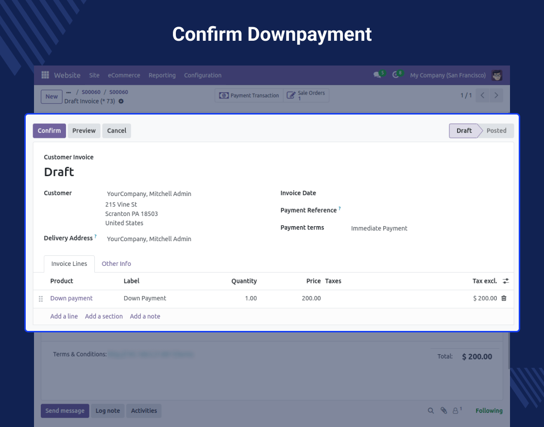Go to the previous record arrow

pyautogui.click(x=482, y=95)
